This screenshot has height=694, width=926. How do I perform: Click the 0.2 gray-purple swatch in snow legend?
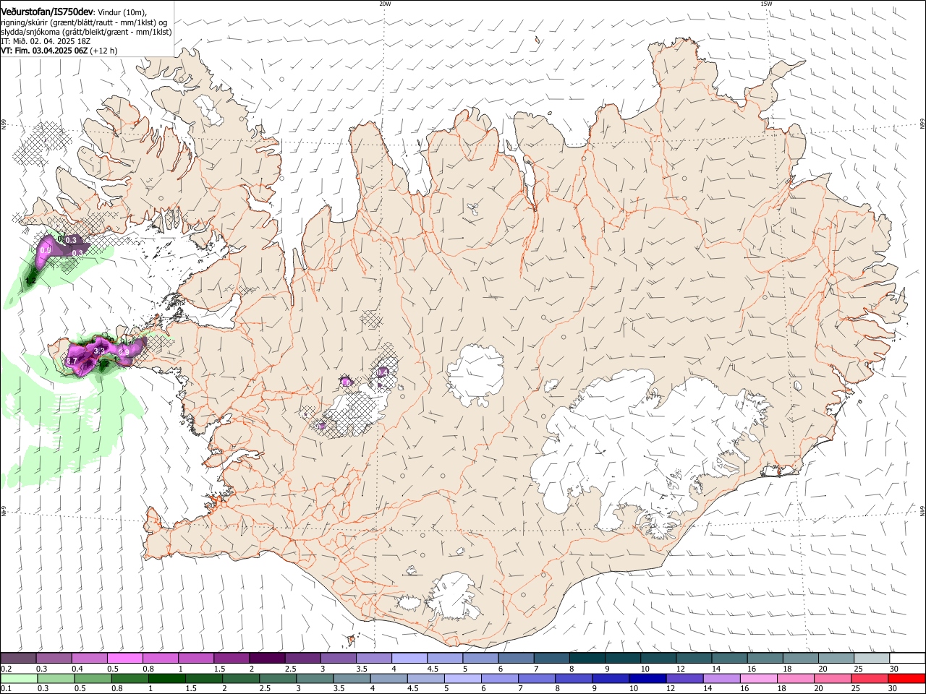(18, 659)
